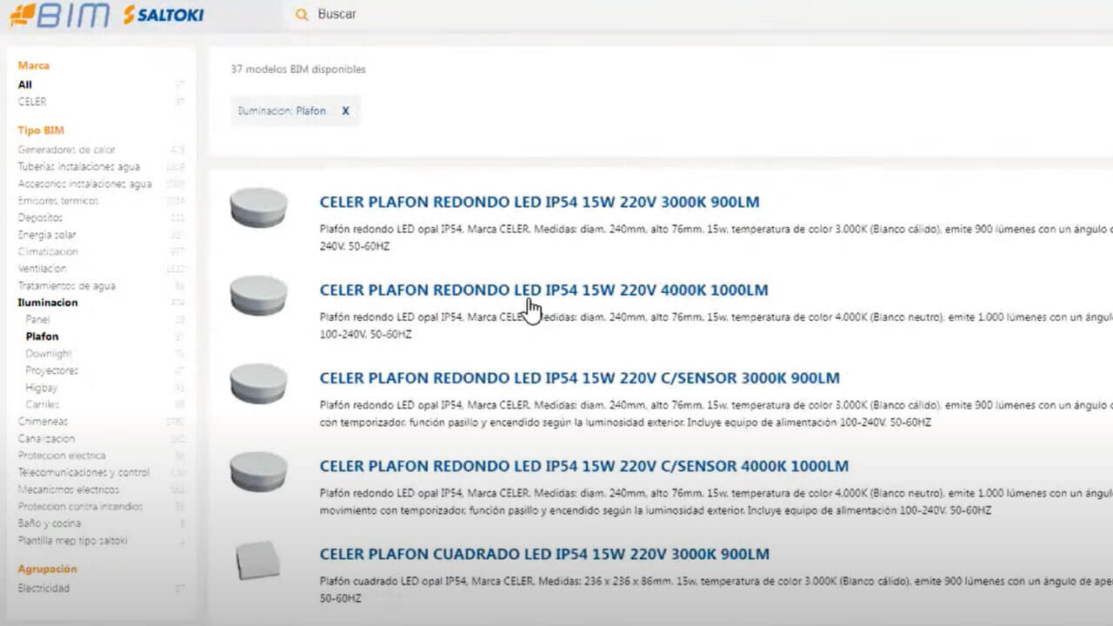Click the BIM logo icon
The width and height of the screenshot is (1113, 626).
[x=61, y=15]
